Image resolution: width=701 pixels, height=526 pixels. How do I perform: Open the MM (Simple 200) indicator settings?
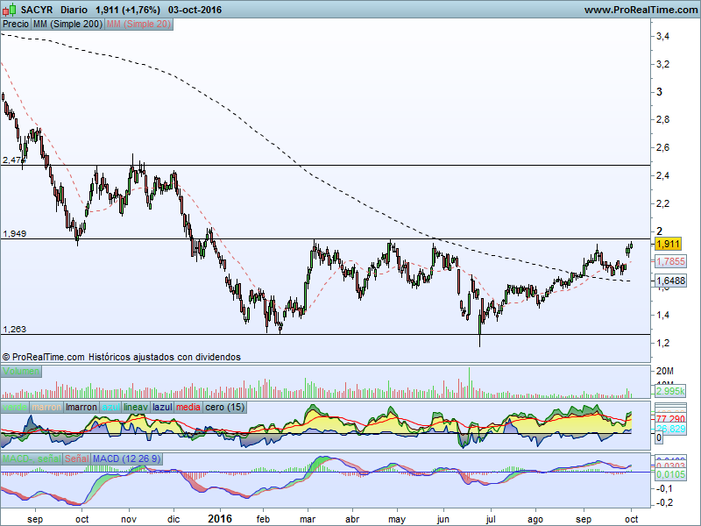[x=67, y=25]
